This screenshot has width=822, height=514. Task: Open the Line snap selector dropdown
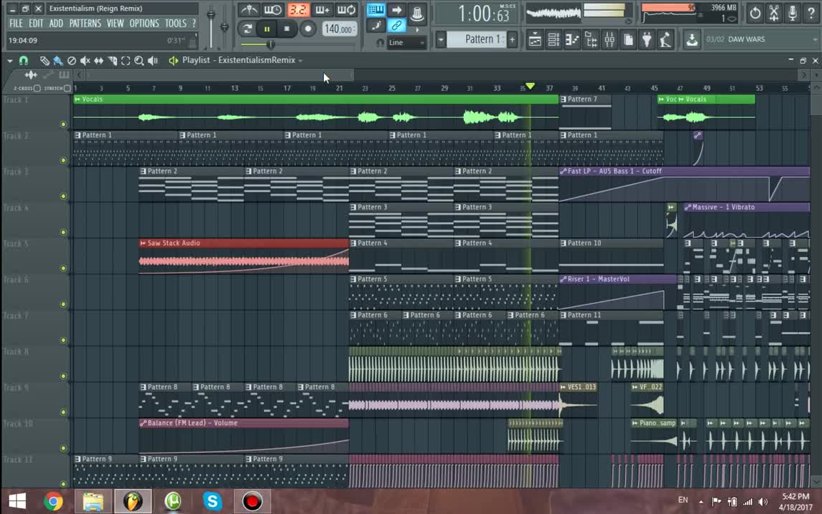(406, 43)
